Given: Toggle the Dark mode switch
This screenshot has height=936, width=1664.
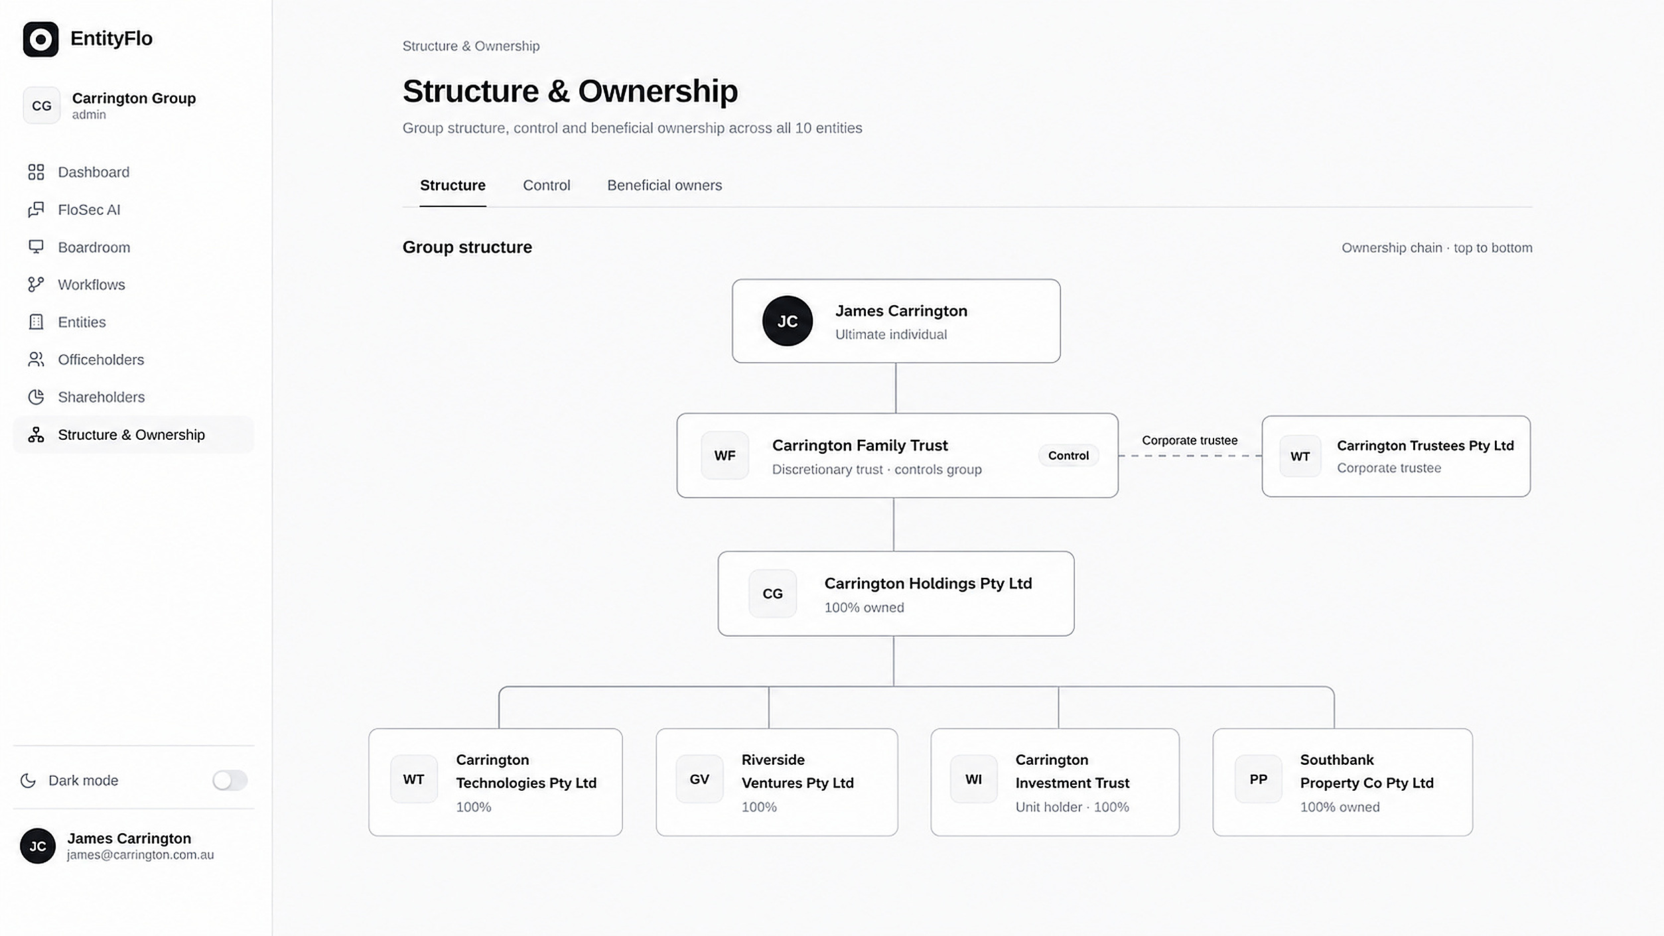Looking at the screenshot, I should coord(230,780).
